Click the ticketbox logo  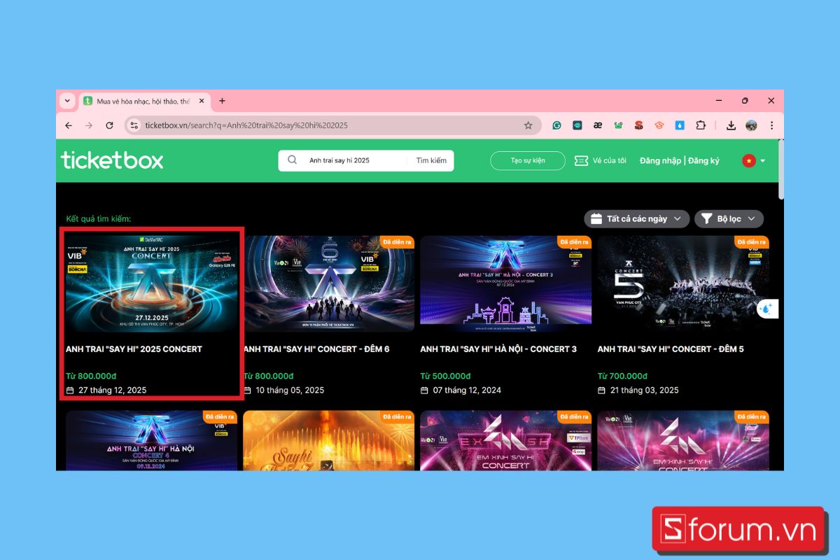click(x=112, y=160)
